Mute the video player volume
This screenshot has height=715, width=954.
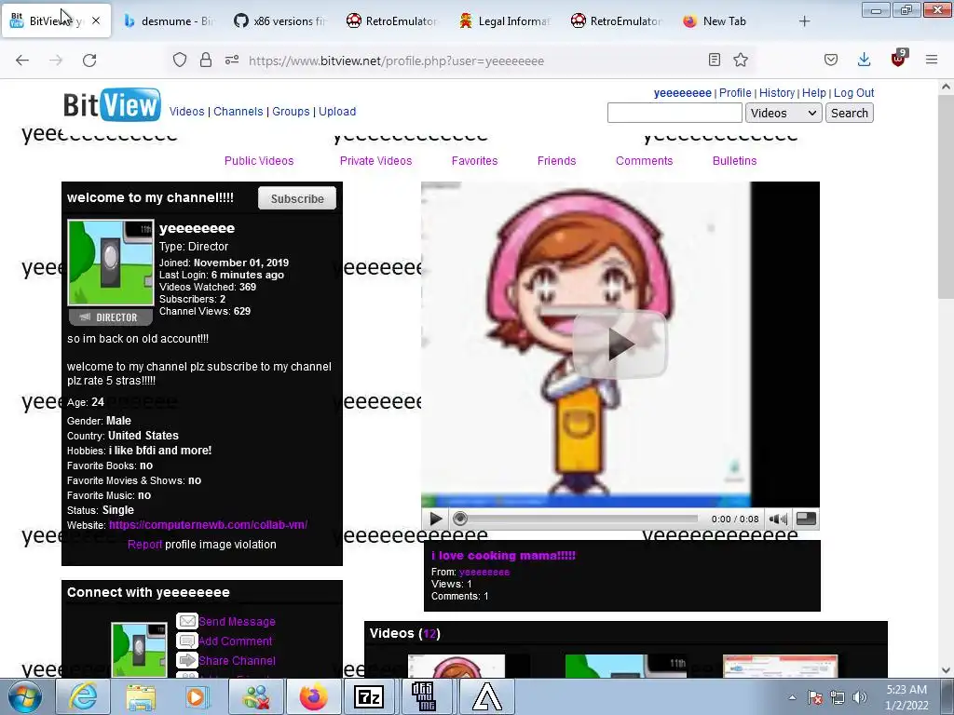(778, 519)
